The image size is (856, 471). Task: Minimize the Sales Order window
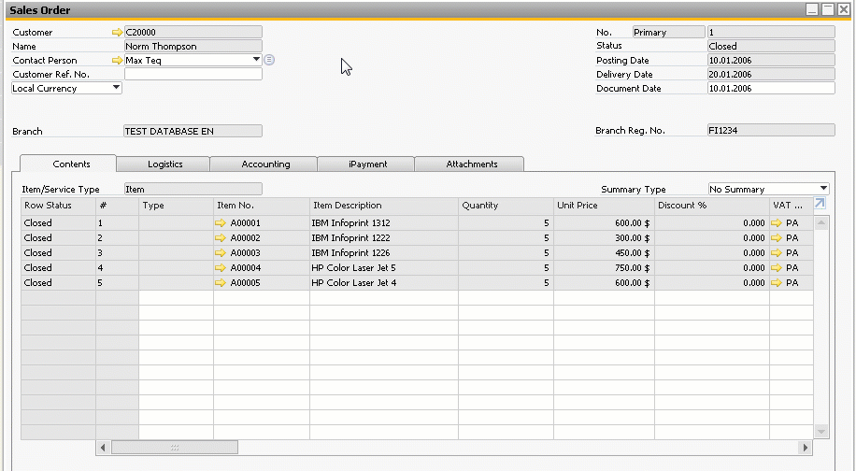tap(812, 9)
